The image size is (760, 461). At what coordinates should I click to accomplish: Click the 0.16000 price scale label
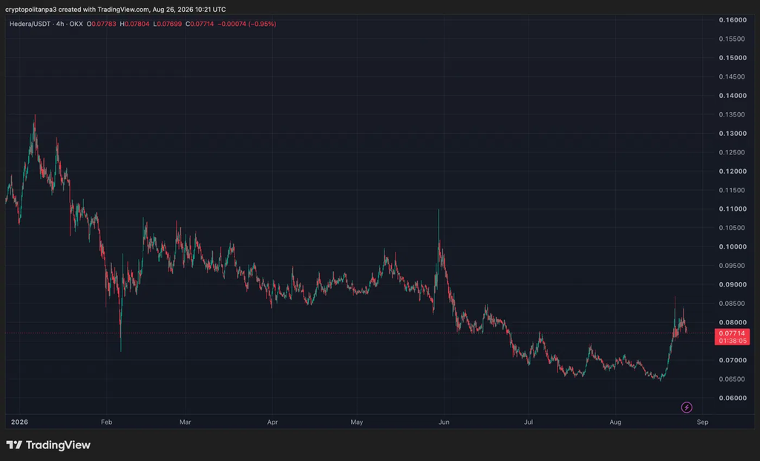[x=733, y=20]
